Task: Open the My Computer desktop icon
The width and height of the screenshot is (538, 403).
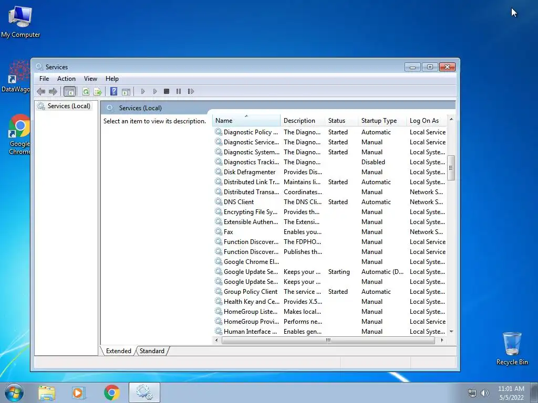Action: (20, 20)
